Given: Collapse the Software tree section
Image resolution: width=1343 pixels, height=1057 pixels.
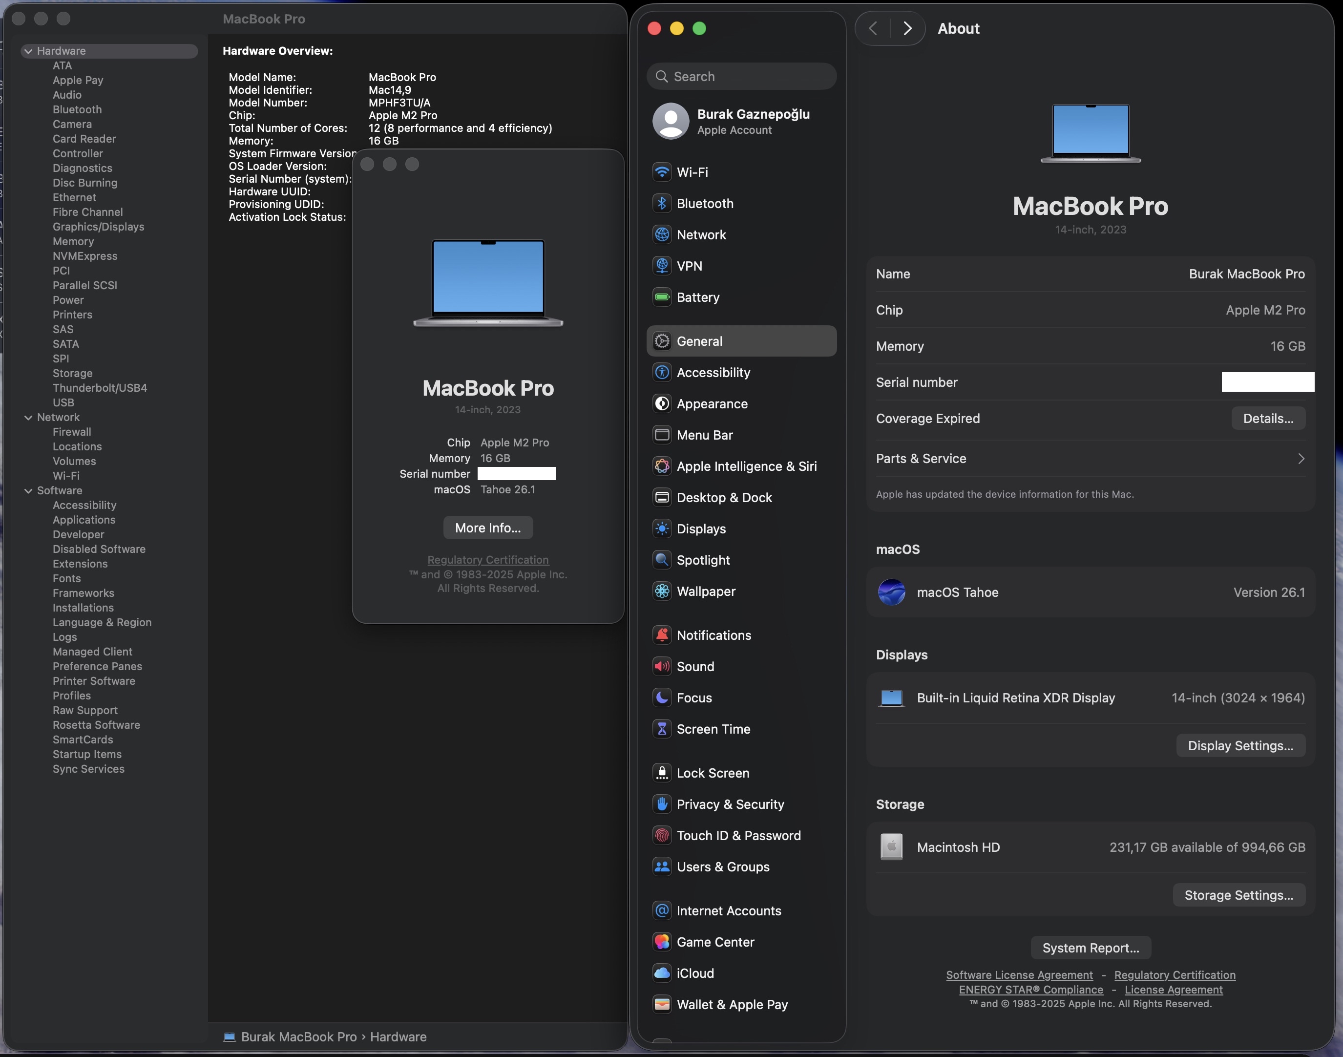Looking at the screenshot, I should click(28, 491).
